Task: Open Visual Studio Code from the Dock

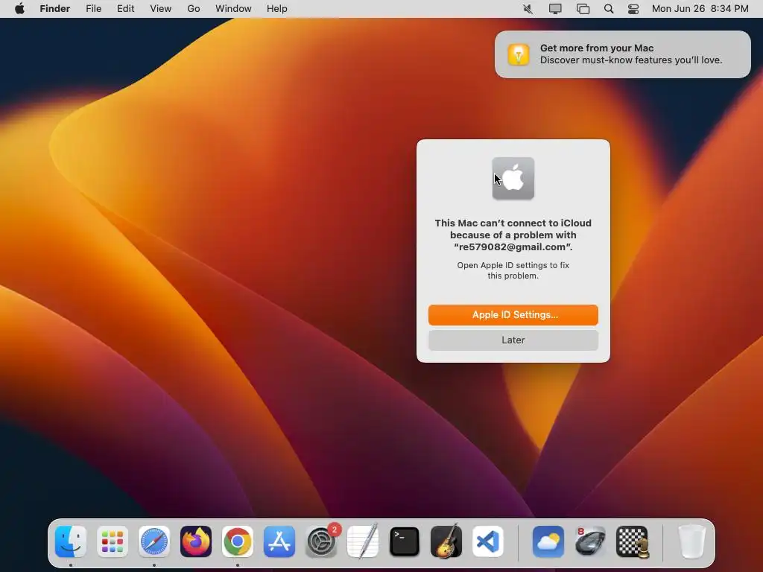Action: point(488,541)
